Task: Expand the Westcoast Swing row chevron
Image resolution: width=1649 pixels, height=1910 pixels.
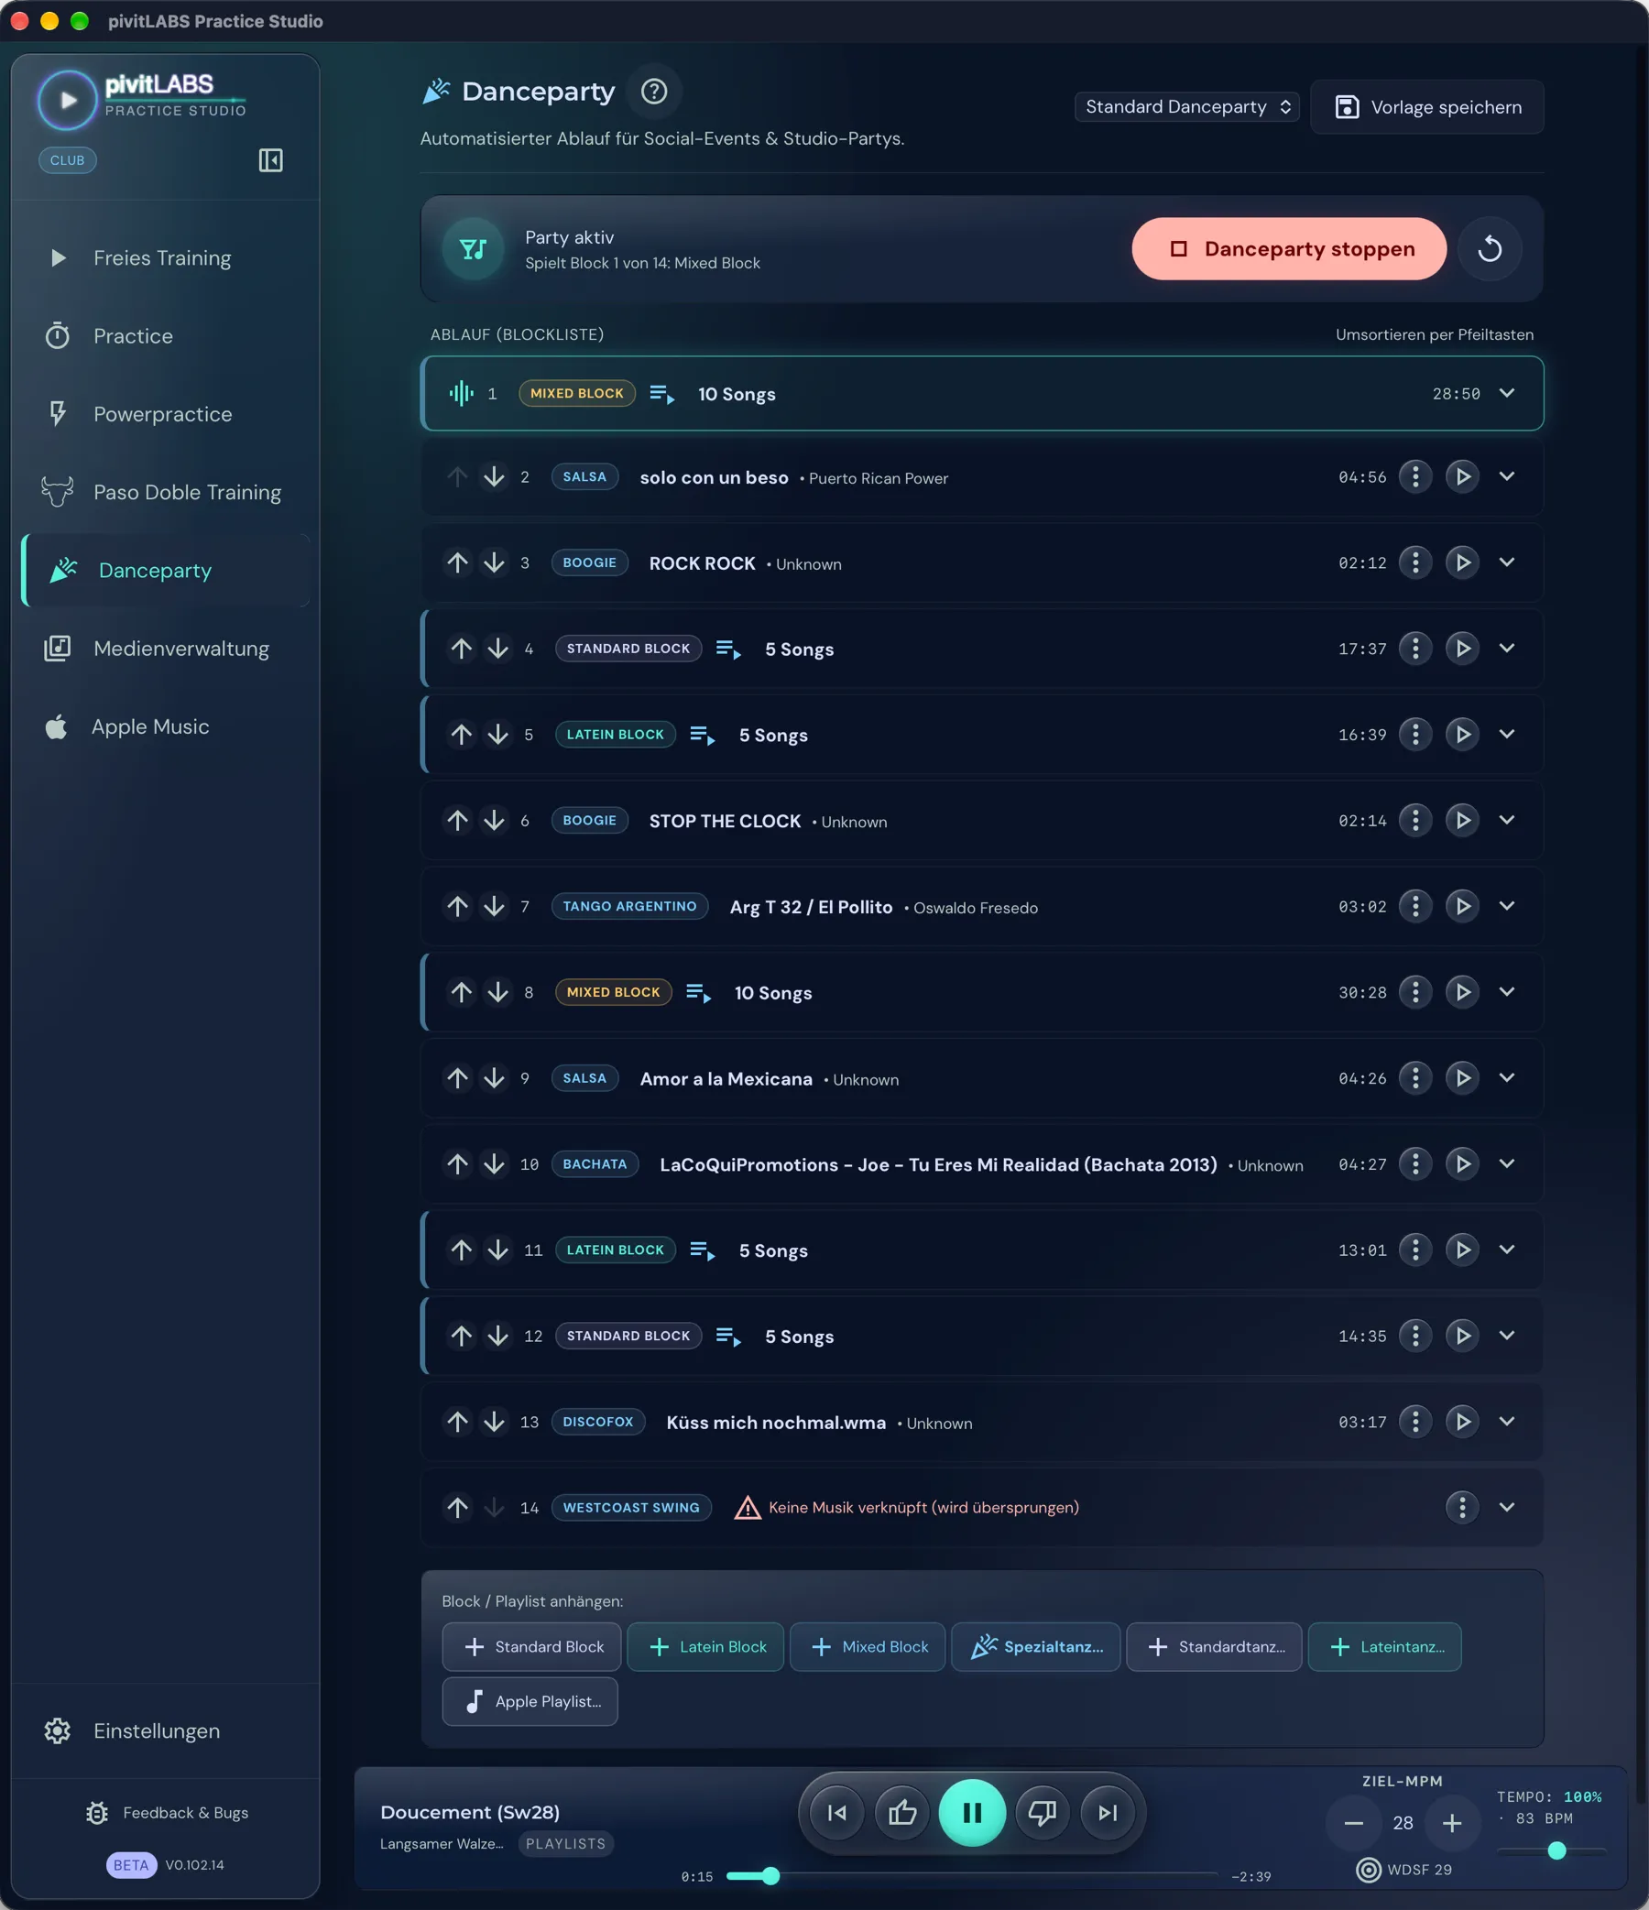Action: coord(1506,1507)
